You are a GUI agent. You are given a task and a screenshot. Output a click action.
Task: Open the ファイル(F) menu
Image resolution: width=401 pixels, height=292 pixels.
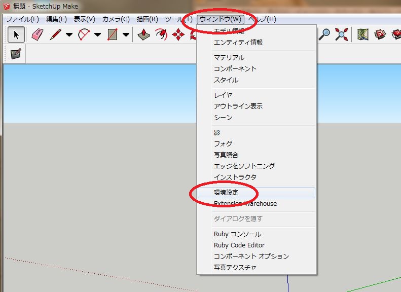pos(22,19)
